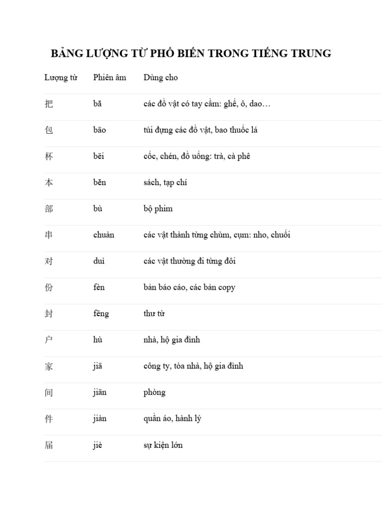The height and width of the screenshot is (509, 382).
Task: Click the pinyin "bāo"
Action: point(99,130)
